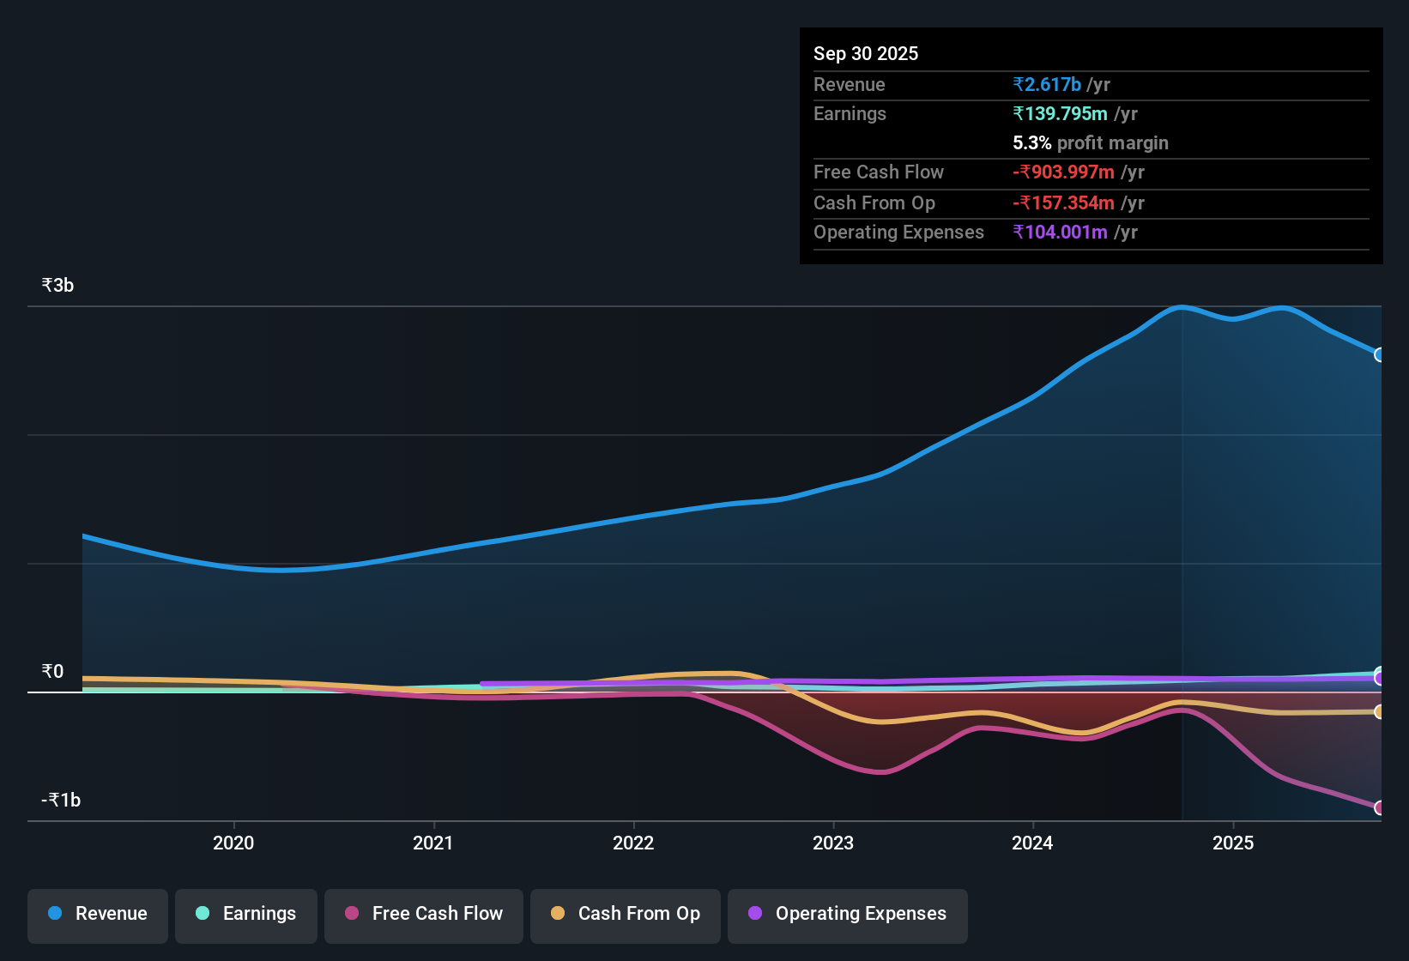The image size is (1409, 961).
Task: Select the 2023 axis label
Action: coord(833,843)
